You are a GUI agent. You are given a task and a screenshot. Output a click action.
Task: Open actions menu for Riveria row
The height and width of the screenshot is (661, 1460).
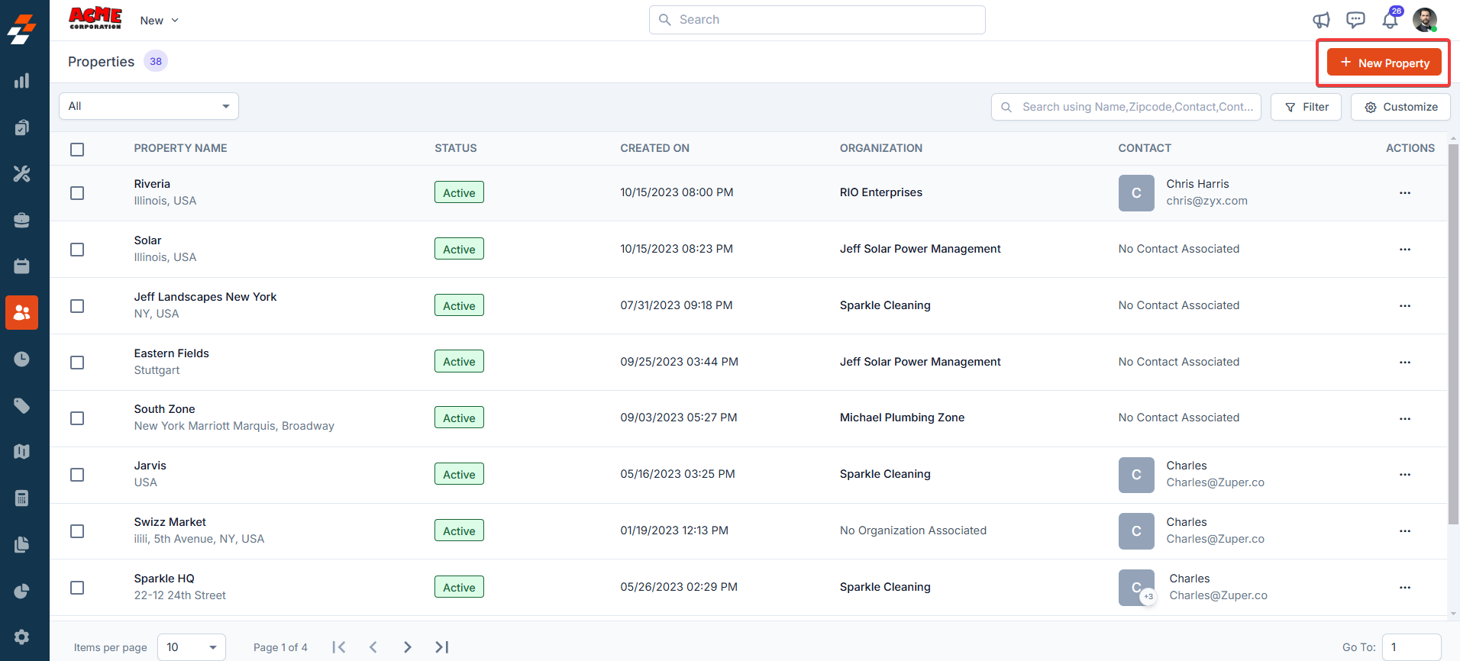point(1404,193)
